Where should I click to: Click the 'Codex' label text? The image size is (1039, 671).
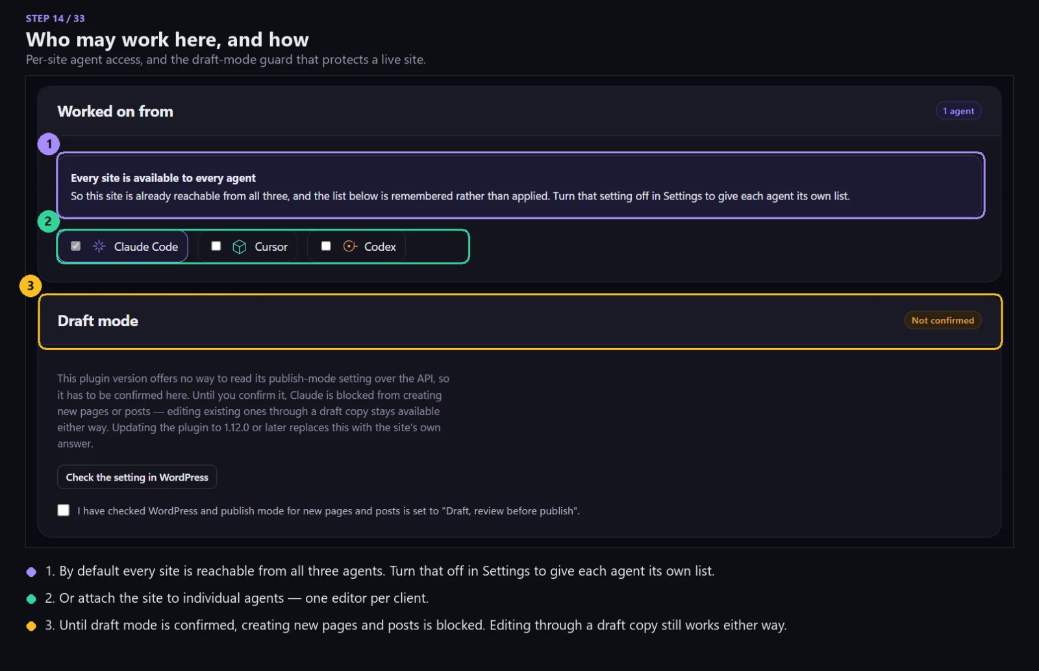(x=380, y=247)
